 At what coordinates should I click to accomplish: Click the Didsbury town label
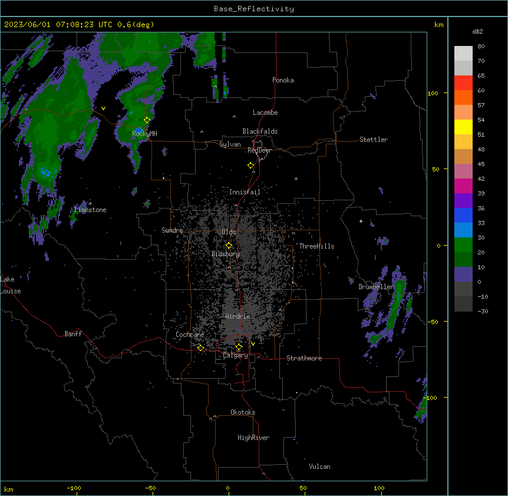click(x=226, y=254)
